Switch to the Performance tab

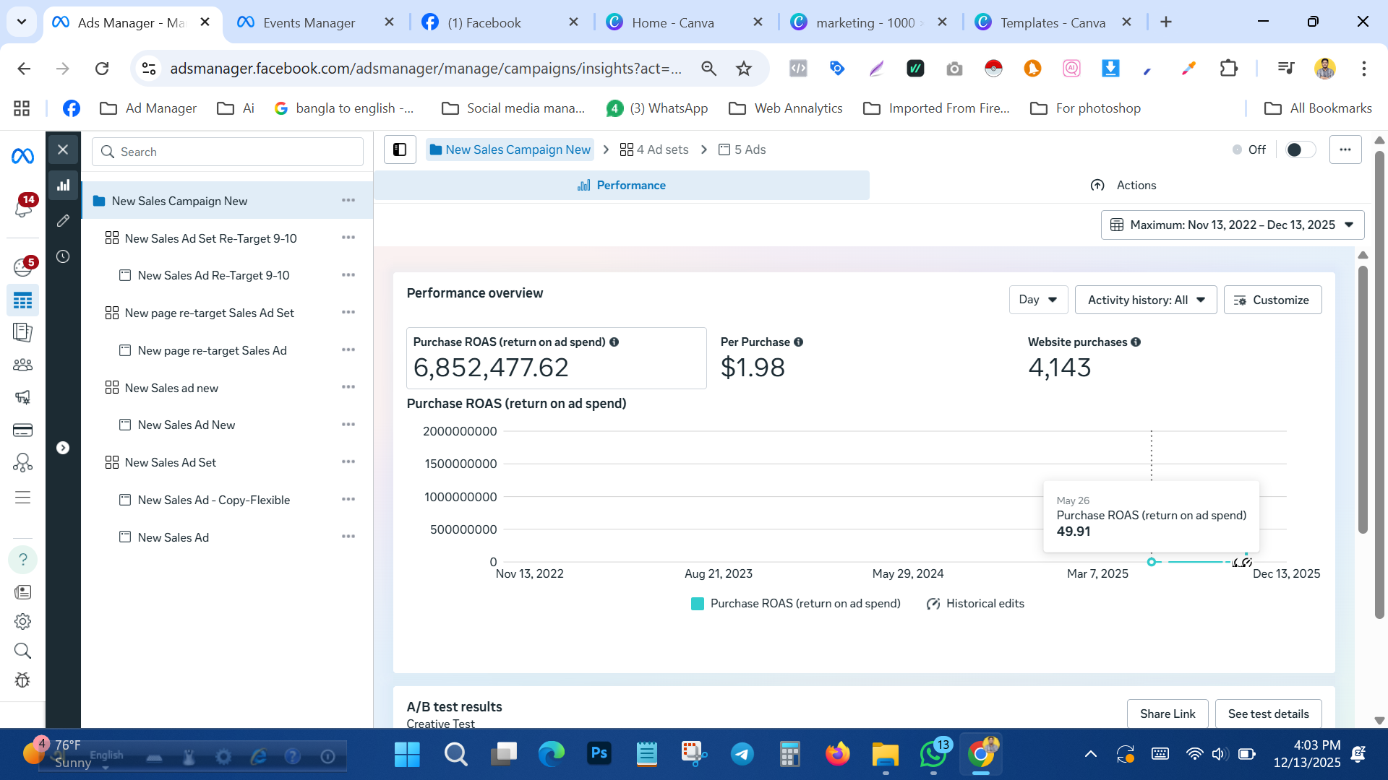(x=622, y=186)
